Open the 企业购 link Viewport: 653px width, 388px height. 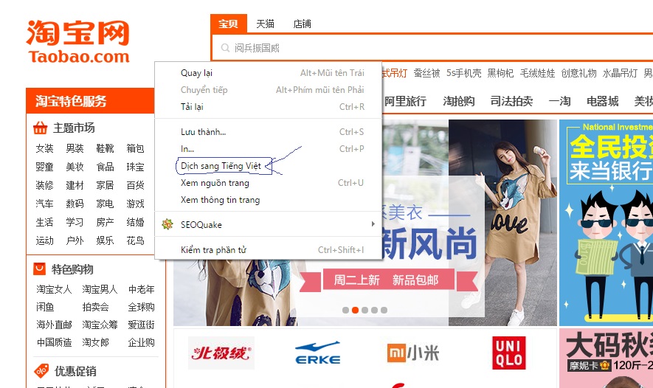141,342
